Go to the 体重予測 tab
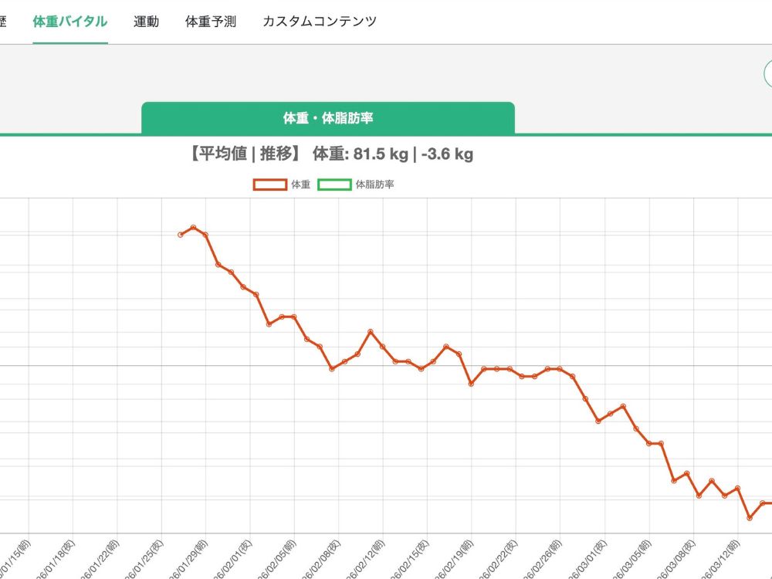This screenshot has width=772, height=579. pos(211,22)
